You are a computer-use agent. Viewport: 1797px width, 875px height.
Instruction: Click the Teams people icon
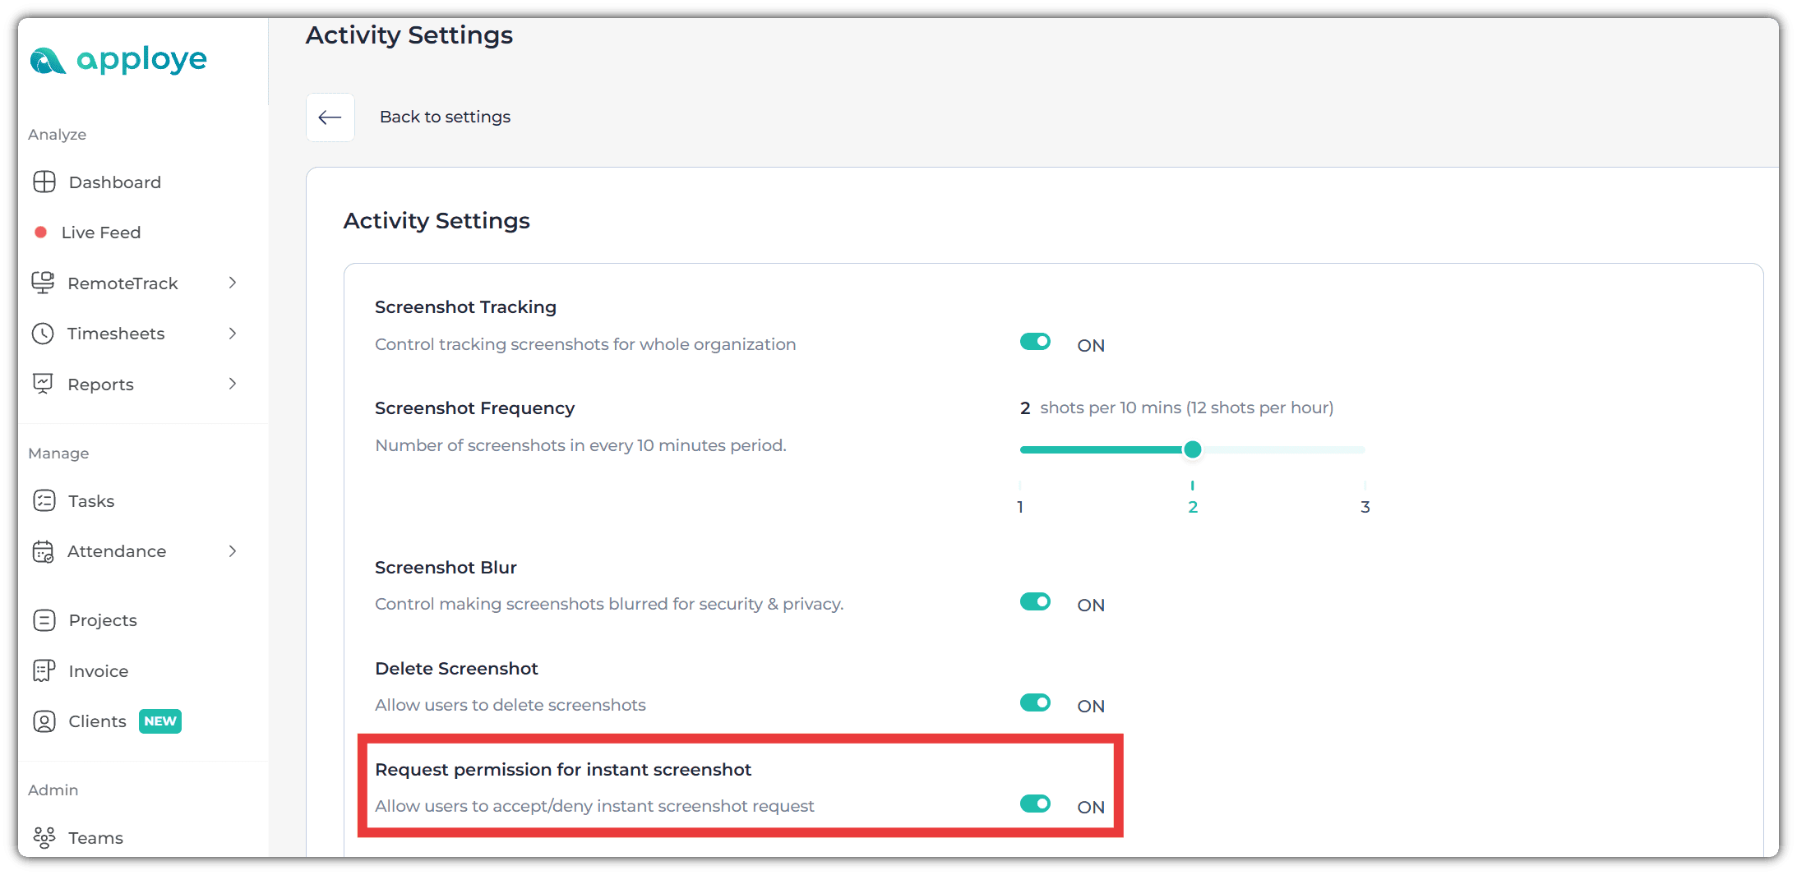44,837
